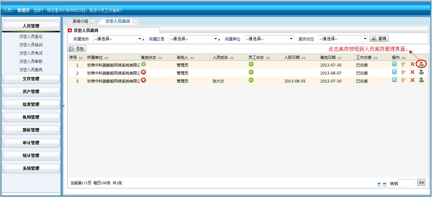Click the green check status icon in row 1
432x197 pixels.
pyautogui.click(x=143, y=64)
